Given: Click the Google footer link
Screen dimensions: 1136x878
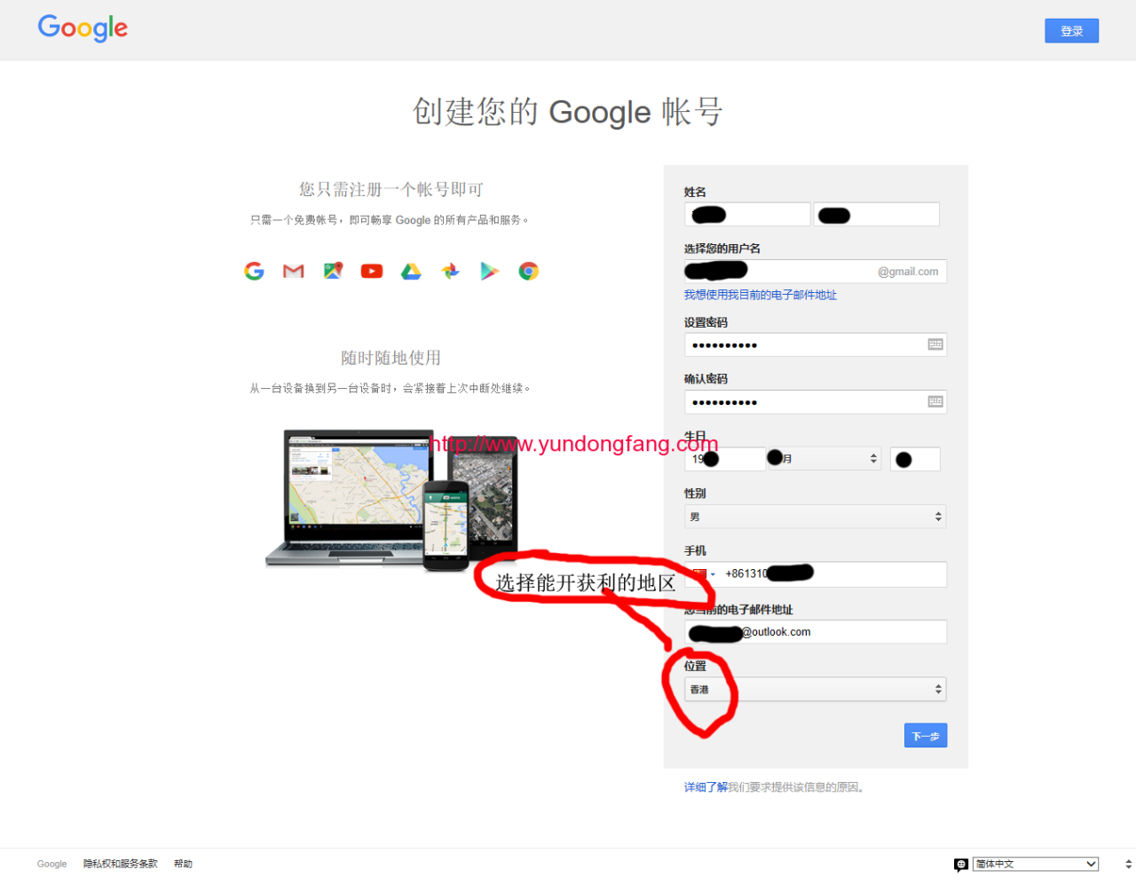Looking at the screenshot, I should click(51, 864).
